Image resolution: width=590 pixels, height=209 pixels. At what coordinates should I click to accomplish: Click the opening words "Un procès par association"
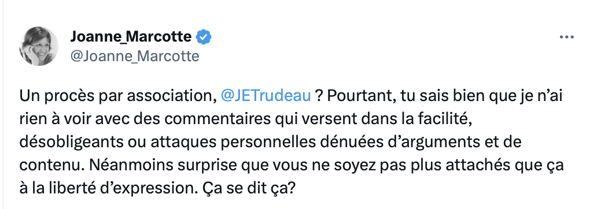[119, 96]
